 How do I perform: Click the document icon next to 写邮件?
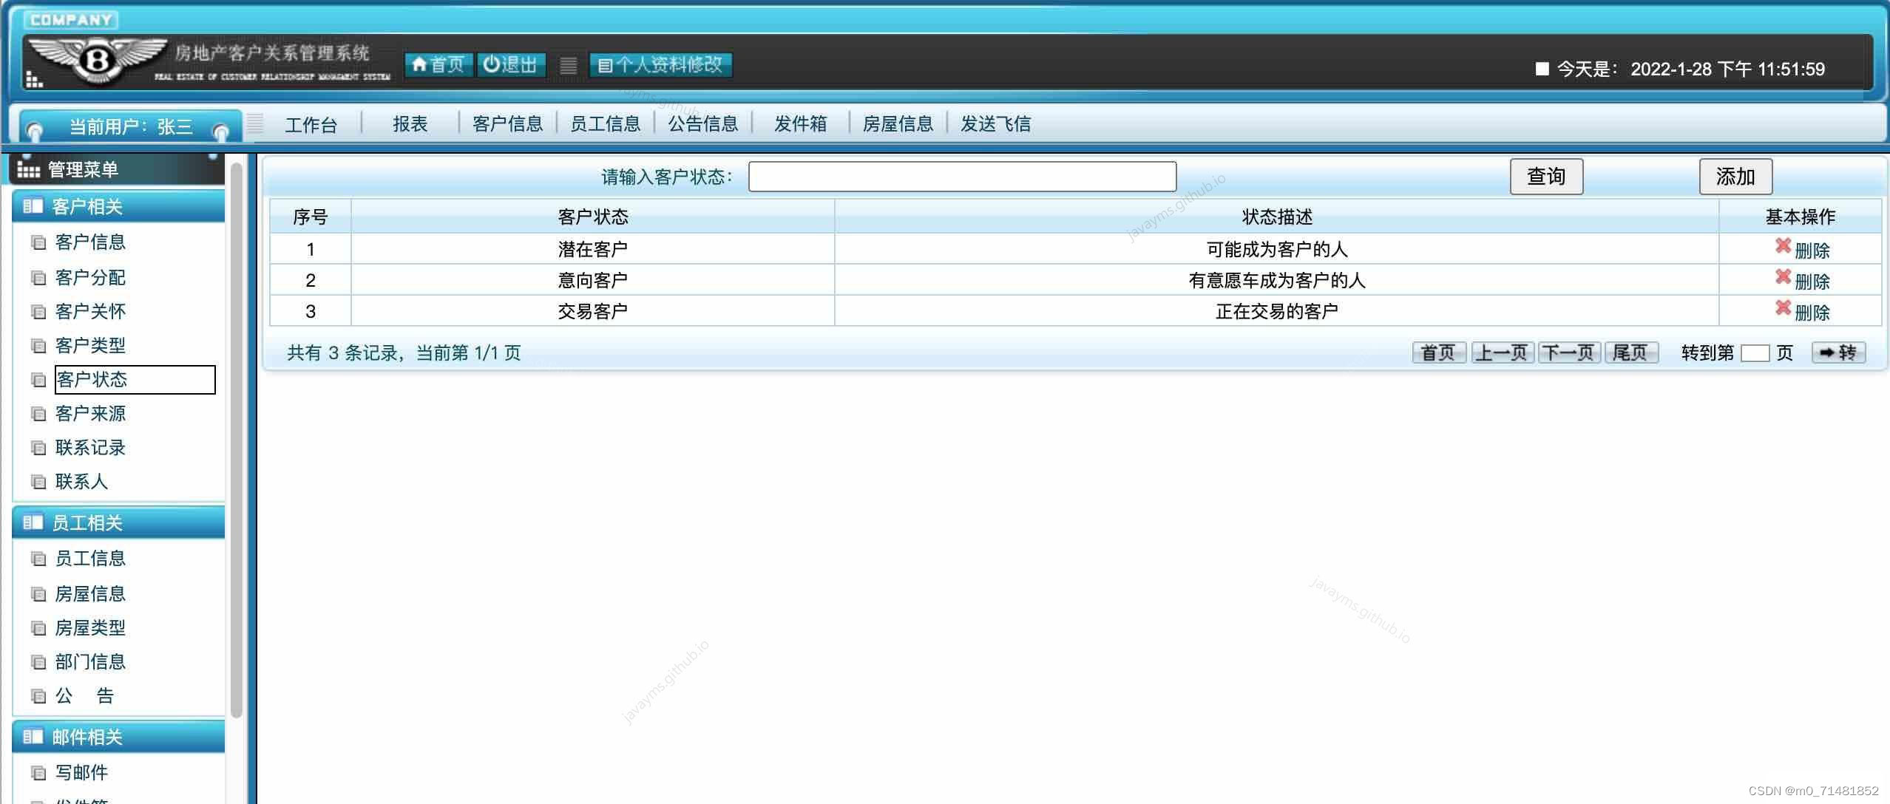click(x=39, y=771)
